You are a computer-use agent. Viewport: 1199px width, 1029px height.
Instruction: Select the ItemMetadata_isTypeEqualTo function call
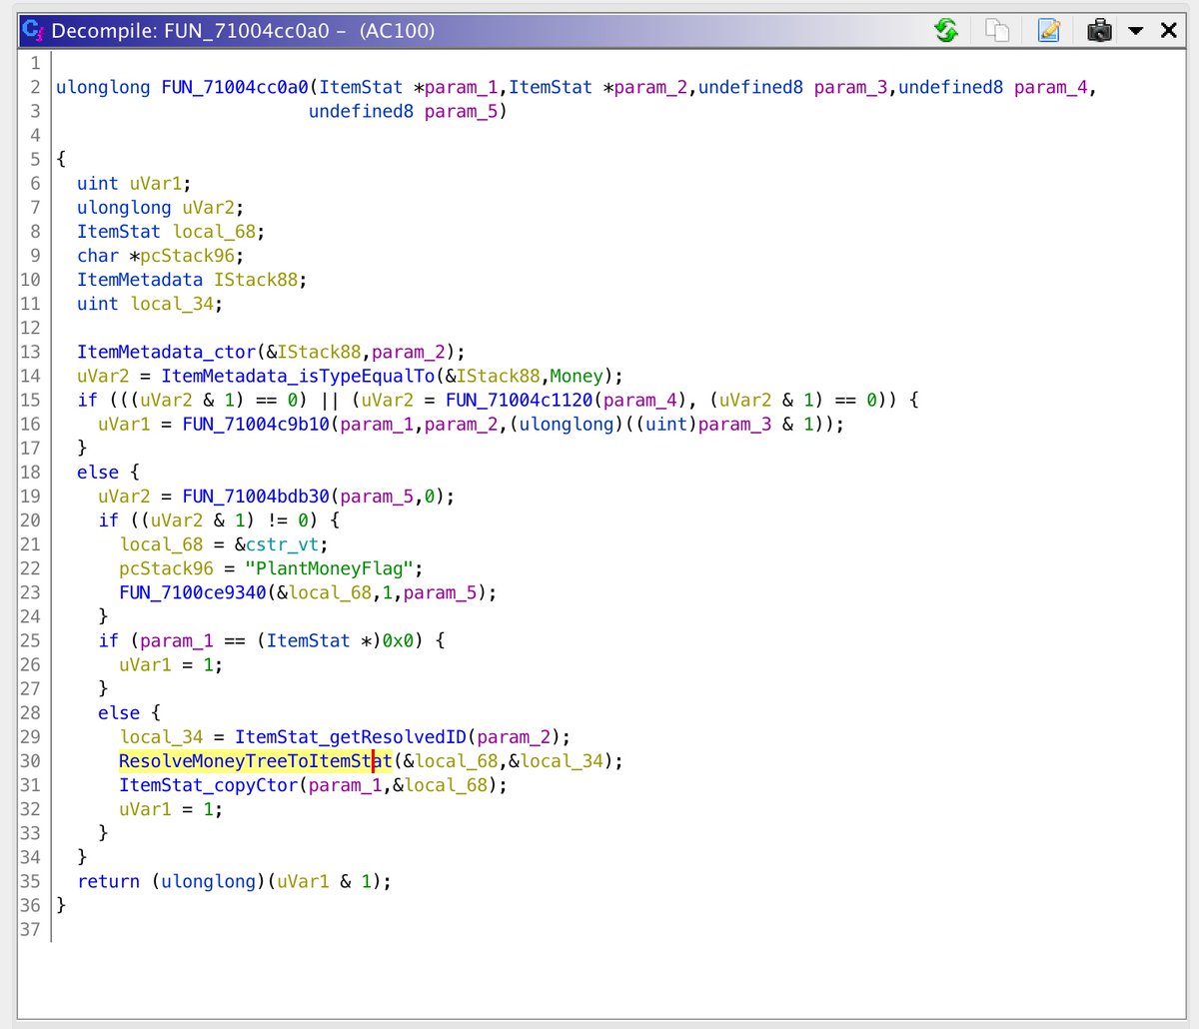[x=298, y=376]
